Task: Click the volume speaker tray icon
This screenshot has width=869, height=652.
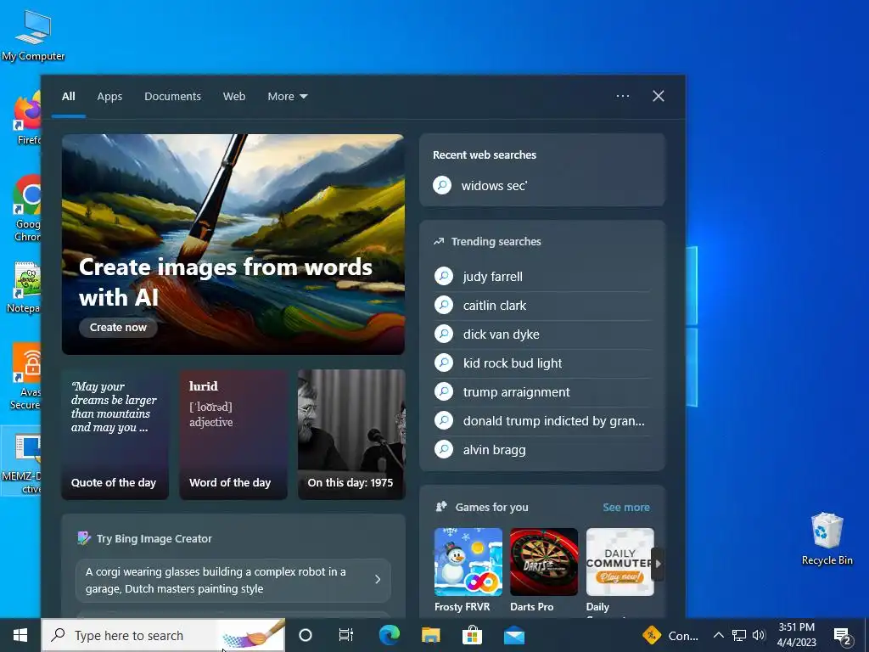Action: [x=759, y=635]
